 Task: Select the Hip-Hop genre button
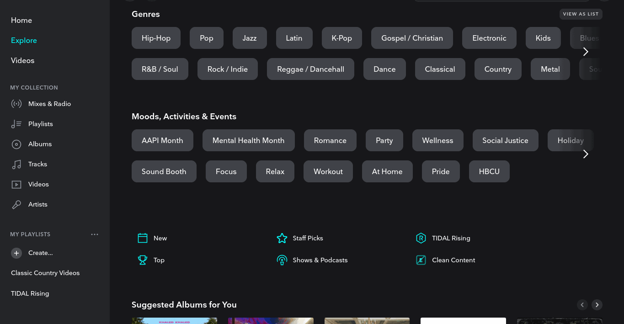click(x=156, y=38)
